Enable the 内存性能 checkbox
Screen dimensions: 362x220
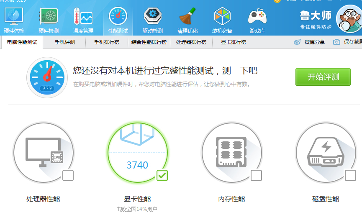(x=256, y=175)
